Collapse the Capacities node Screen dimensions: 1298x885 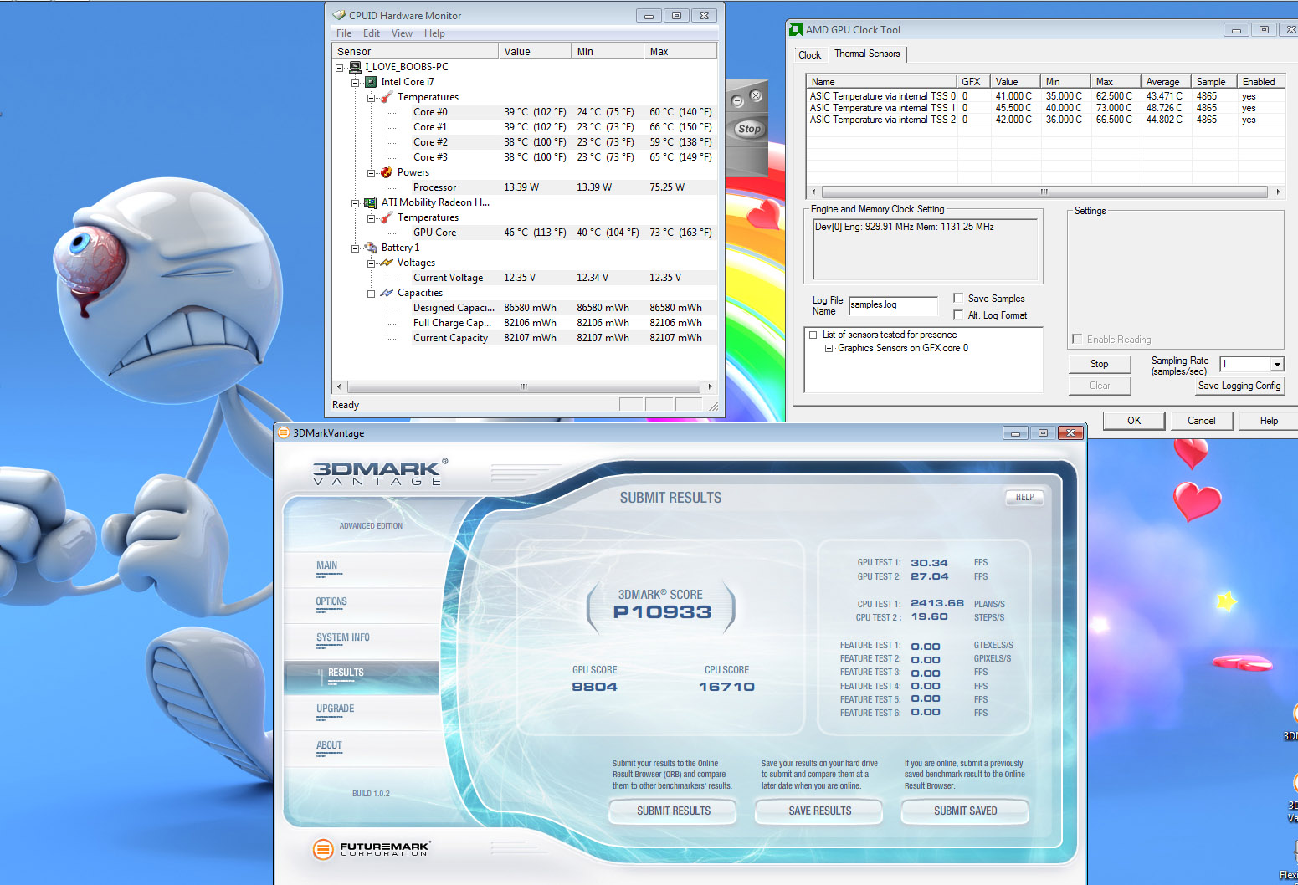coord(371,293)
